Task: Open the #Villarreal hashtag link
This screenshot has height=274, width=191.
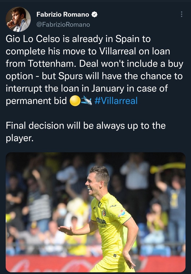Action: [116, 101]
